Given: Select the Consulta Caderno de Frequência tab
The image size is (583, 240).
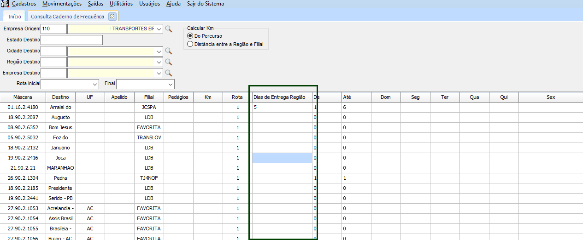Looking at the screenshot, I should pyautogui.click(x=67, y=17).
